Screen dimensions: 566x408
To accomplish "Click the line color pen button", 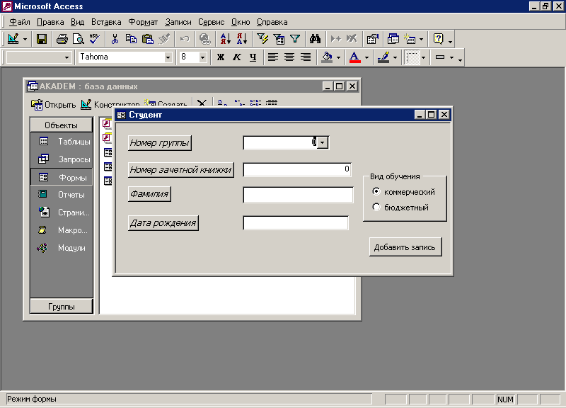I will point(383,57).
